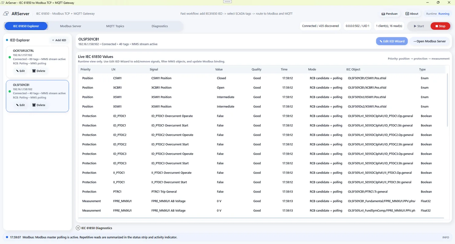
Task: Click the 'Open' value for XCBR1
Action: coord(221,87)
